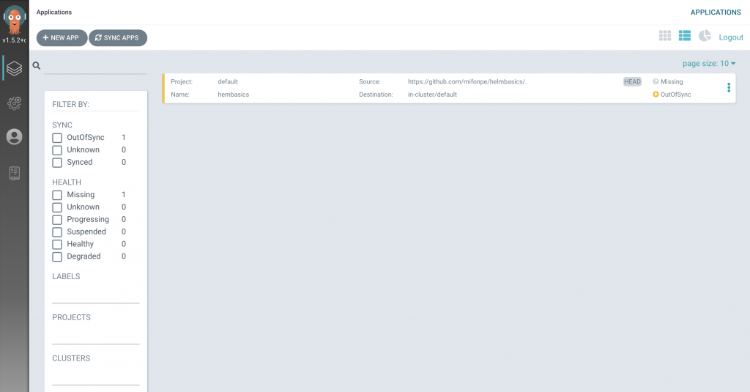
Task: Click the project value default
Action: click(228, 82)
